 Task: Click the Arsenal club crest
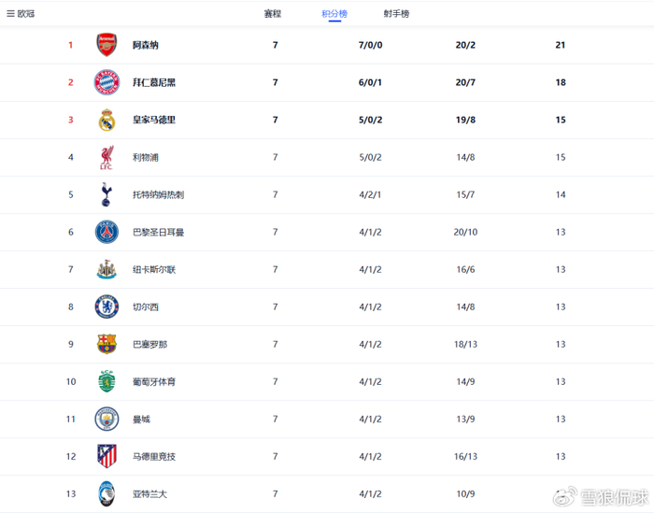tap(107, 45)
